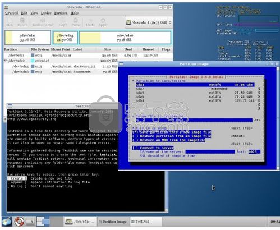Switch to the /dev/sda GParted taskbar button

click(x=80, y=222)
